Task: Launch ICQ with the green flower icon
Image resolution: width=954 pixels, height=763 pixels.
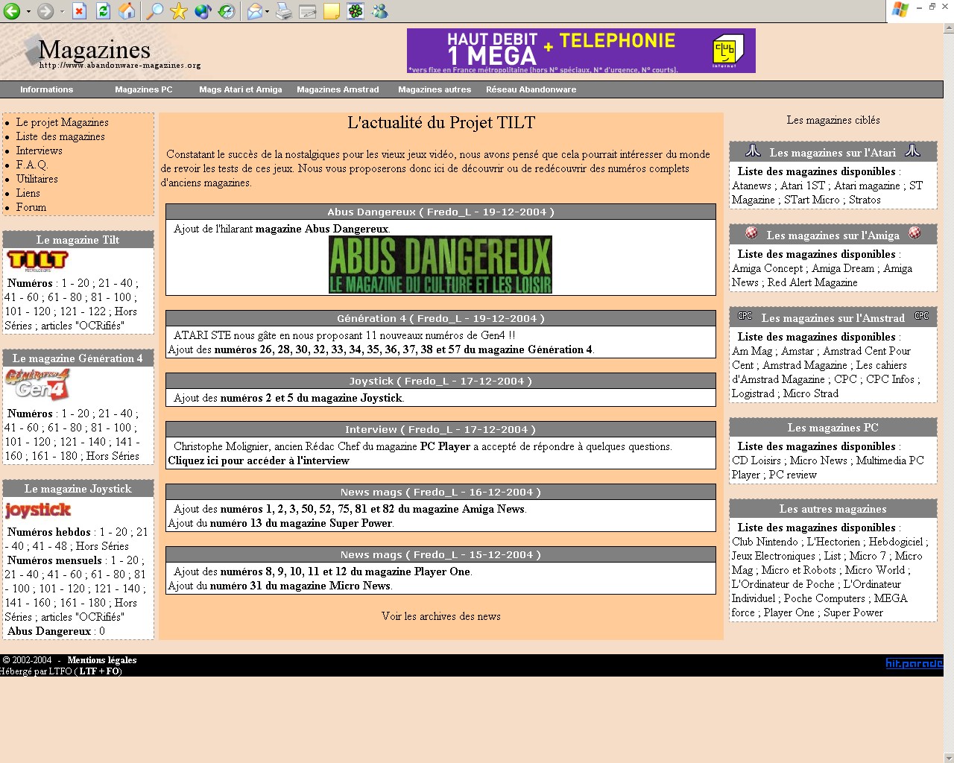Action: coord(356,11)
